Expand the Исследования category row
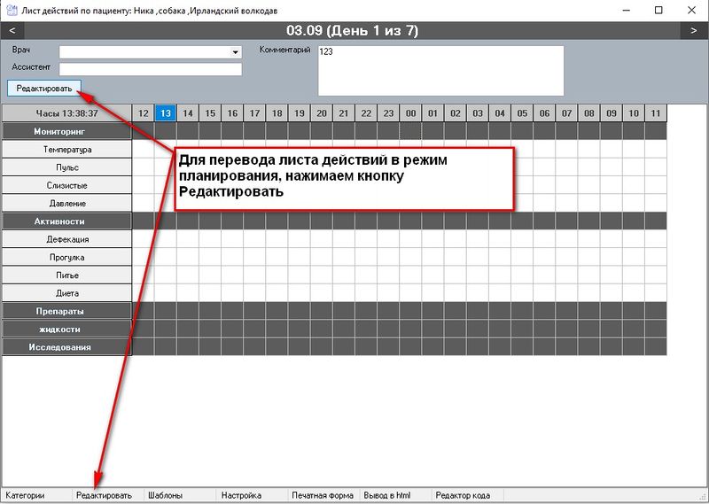The height and width of the screenshot is (504, 709). click(x=66, y=347)
